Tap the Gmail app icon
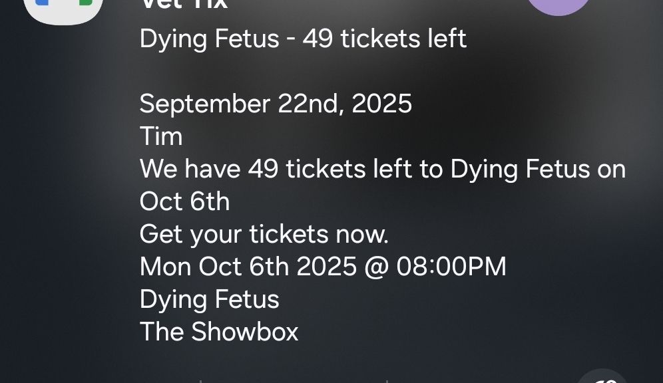 (x=63, y=9)
